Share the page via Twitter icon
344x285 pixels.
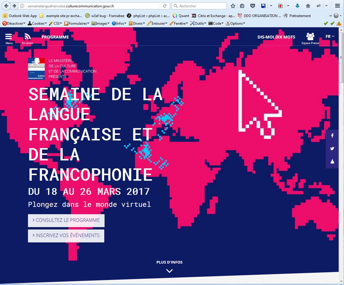tap(332, 148)
